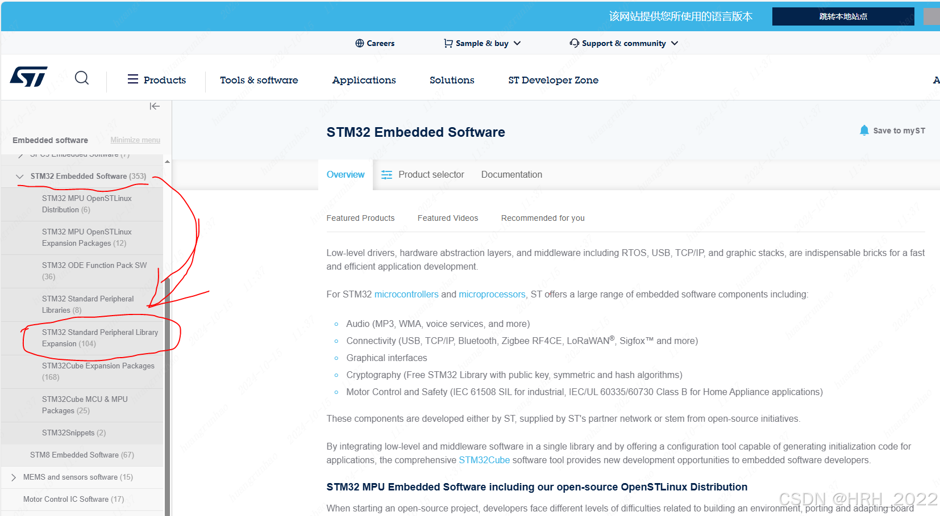Click the Sample & buy cart icon
This screenshot has height=516, width=940.
tap(448, 43)
